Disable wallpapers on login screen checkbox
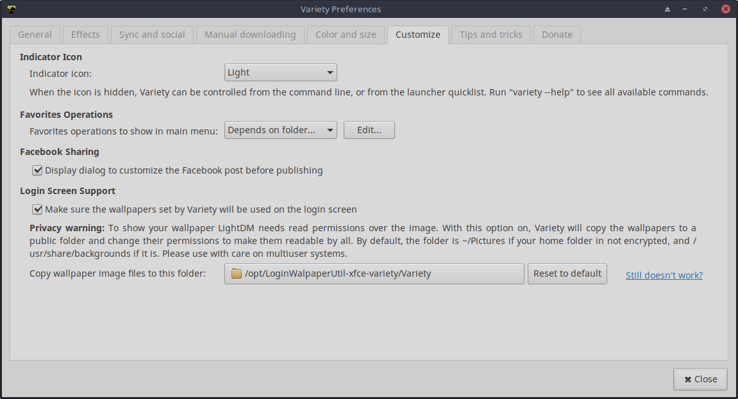The height and width of the screenshot is (399, 738). point(37,209)
